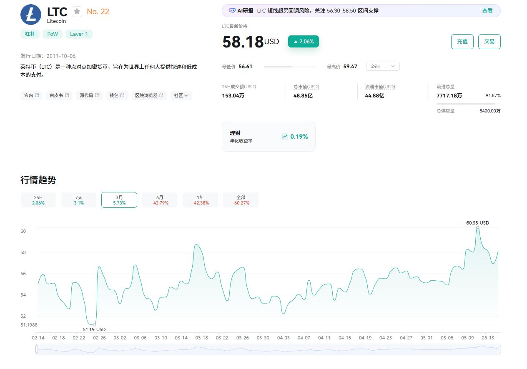Click the 行情趋势 heading
527x369 pixels.
coord(38,180)
